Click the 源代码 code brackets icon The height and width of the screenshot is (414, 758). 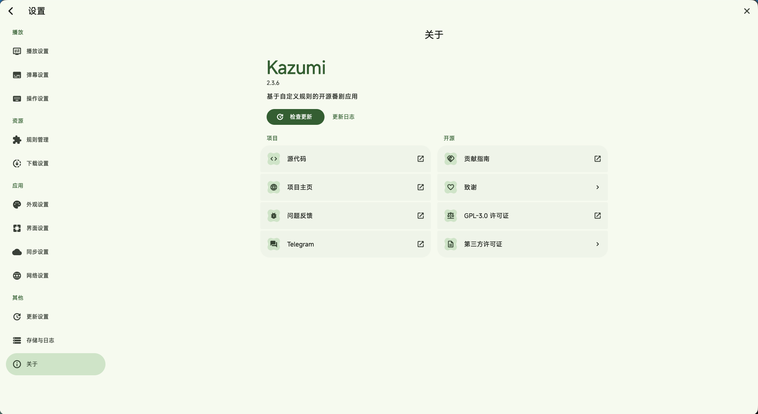274,159
